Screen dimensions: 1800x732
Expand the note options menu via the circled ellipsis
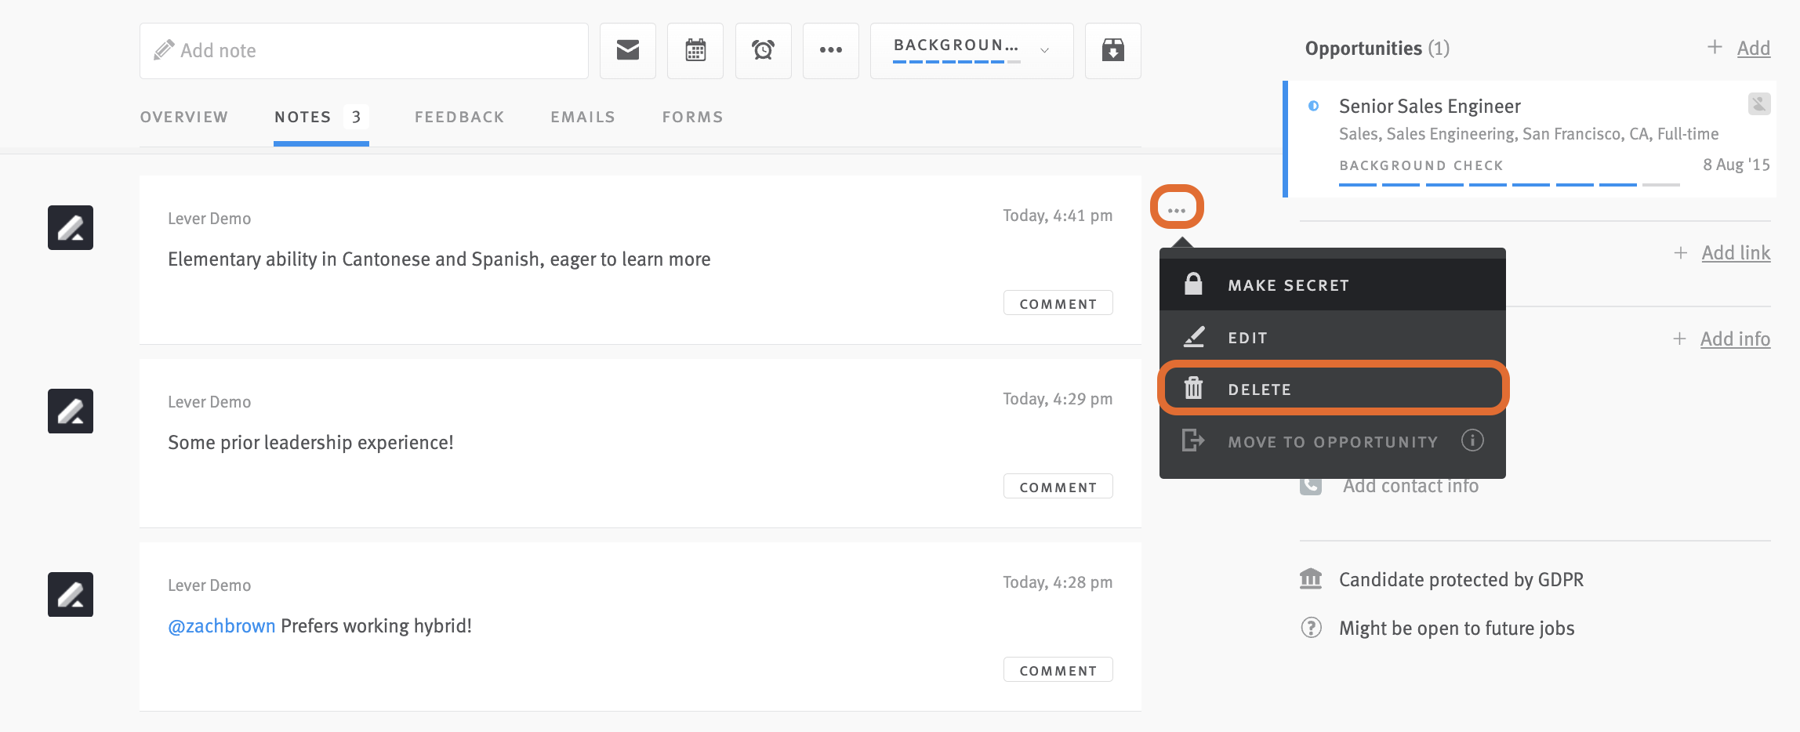(x=1176, y=206)
